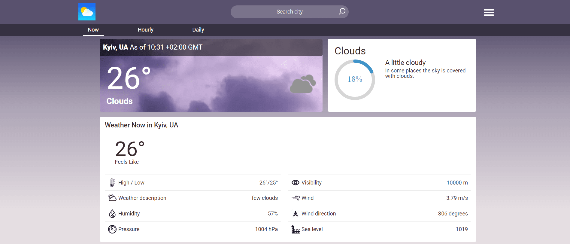Click the "As of 10:31 +02:00 GMT" timestamp
The height and width of the screenshot is (244, 570).
166,47
